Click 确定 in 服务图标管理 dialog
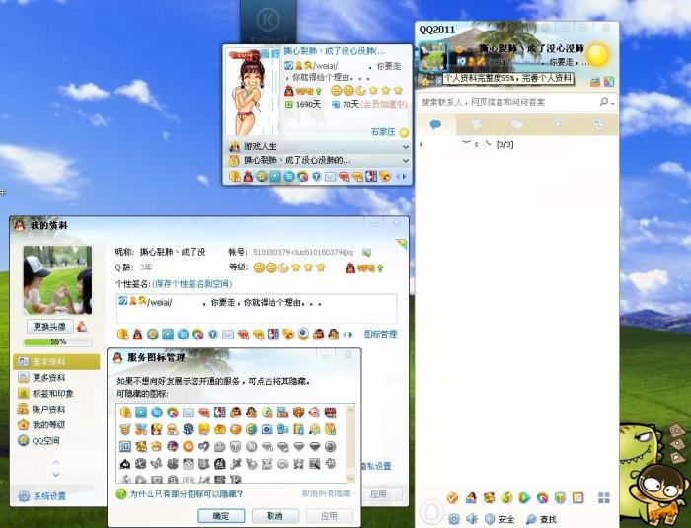Image resolution: width=691 pixels, height=528 pixels. (221, 516)
